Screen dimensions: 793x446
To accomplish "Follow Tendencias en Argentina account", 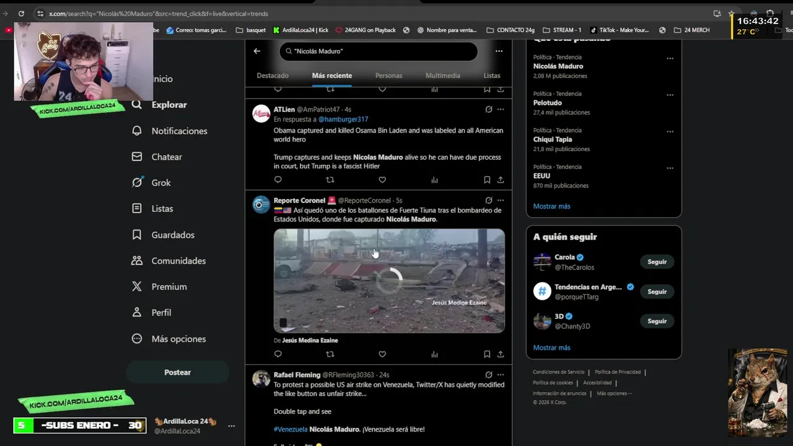I will [x=657, y=292].
